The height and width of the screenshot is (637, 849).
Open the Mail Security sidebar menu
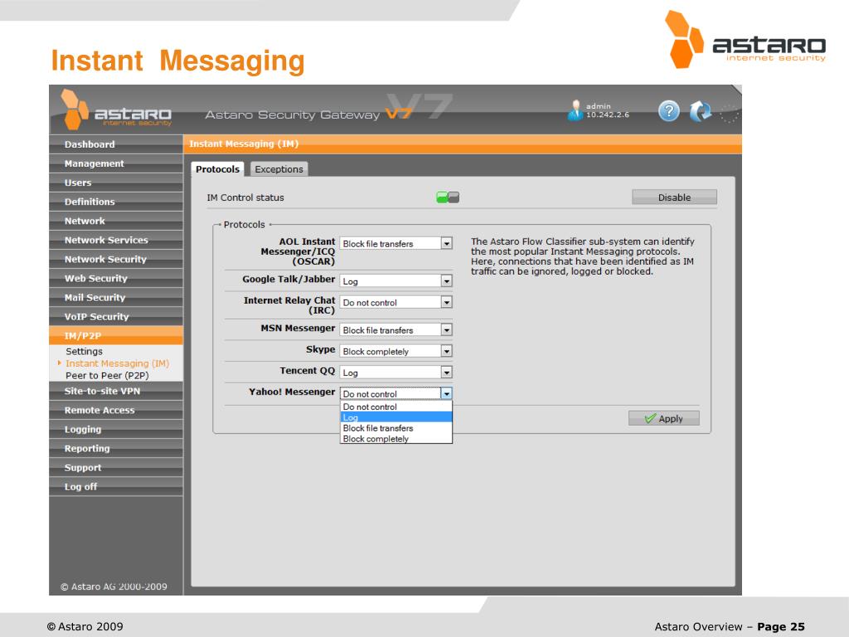coord(116,298)
